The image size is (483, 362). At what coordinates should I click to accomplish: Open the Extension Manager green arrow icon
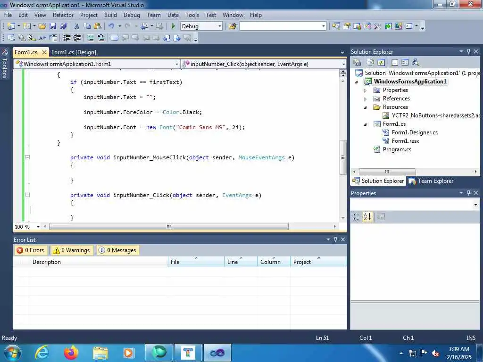[388, 26]
